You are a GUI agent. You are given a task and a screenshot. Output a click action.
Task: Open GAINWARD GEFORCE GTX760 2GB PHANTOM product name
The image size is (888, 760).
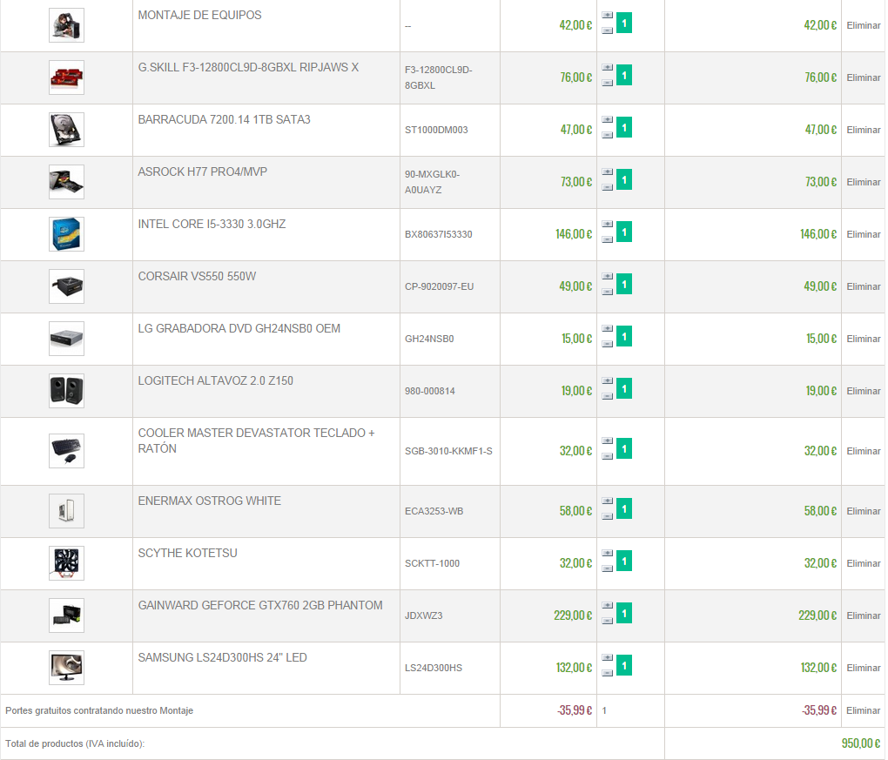[260, 605]
